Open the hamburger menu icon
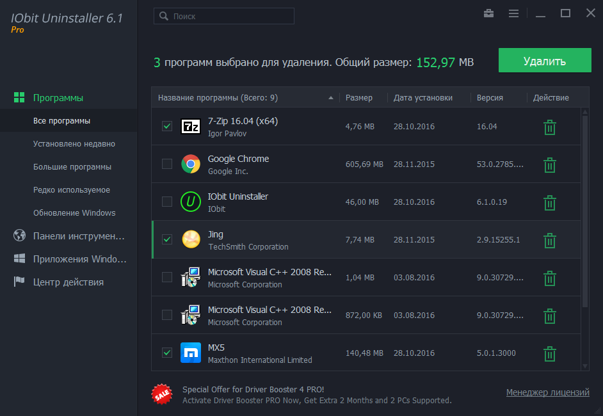This screenshot has height=416, width=603. (513, 13)
